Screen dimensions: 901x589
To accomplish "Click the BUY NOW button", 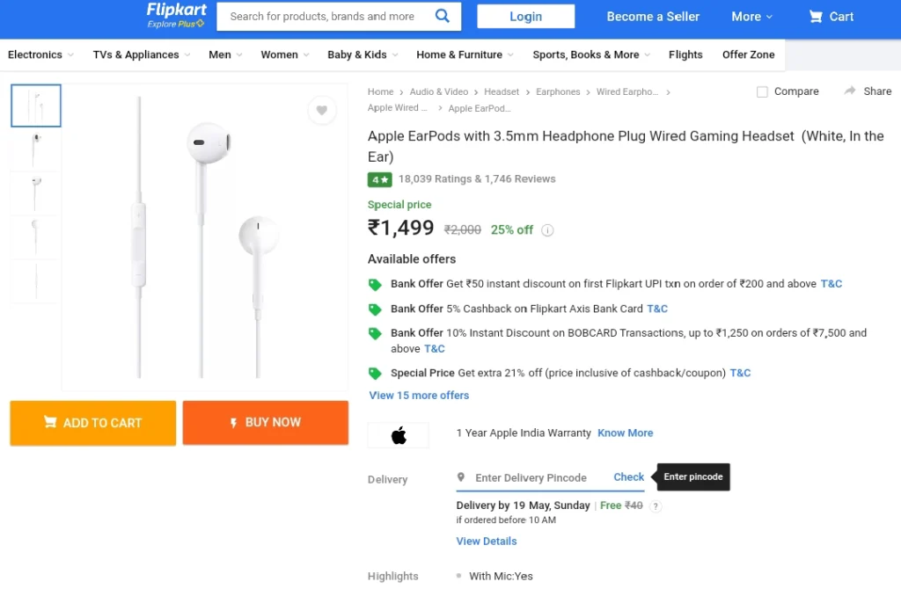I will [x=266, y=423].
